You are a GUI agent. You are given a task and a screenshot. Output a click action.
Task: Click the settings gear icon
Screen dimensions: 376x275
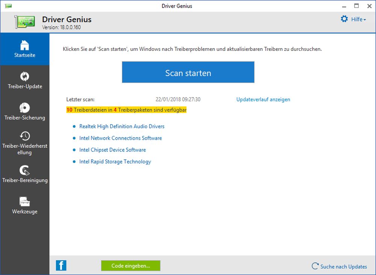(x=344, y=19)
